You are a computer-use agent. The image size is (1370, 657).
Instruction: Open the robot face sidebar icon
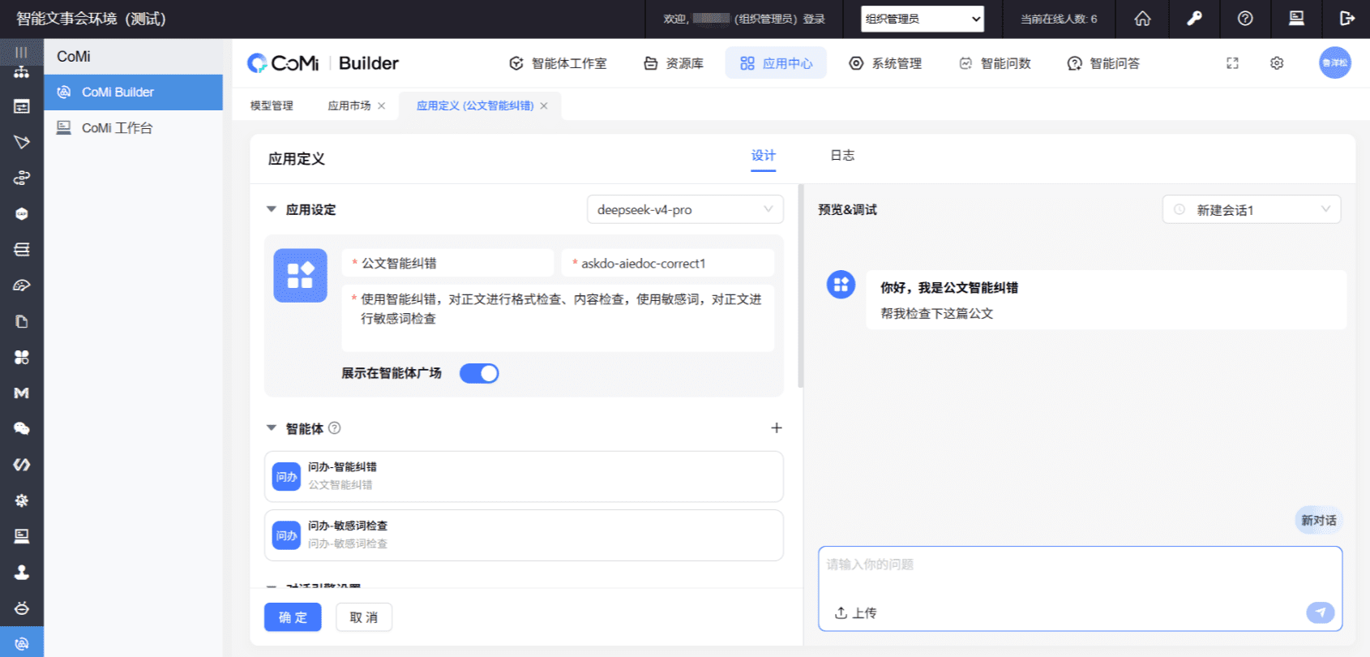[x=21, y=608]
